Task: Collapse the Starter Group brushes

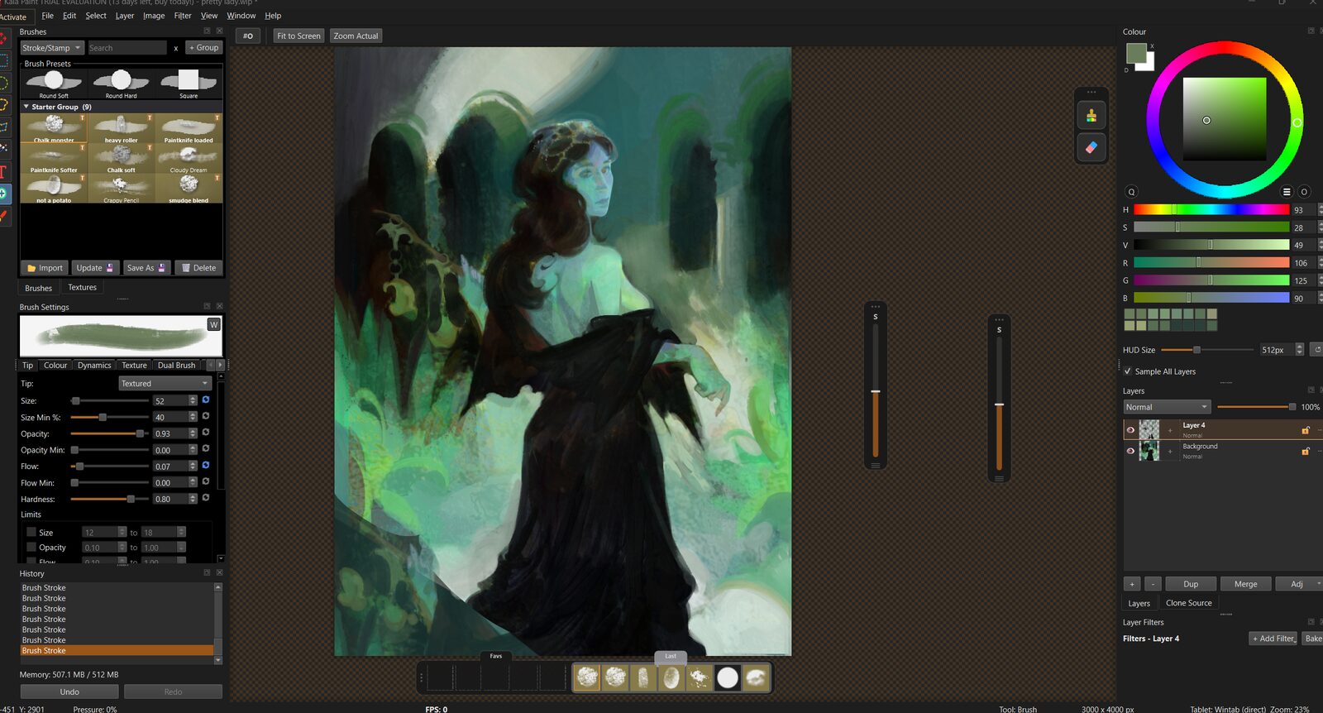Action: point(26,107)
